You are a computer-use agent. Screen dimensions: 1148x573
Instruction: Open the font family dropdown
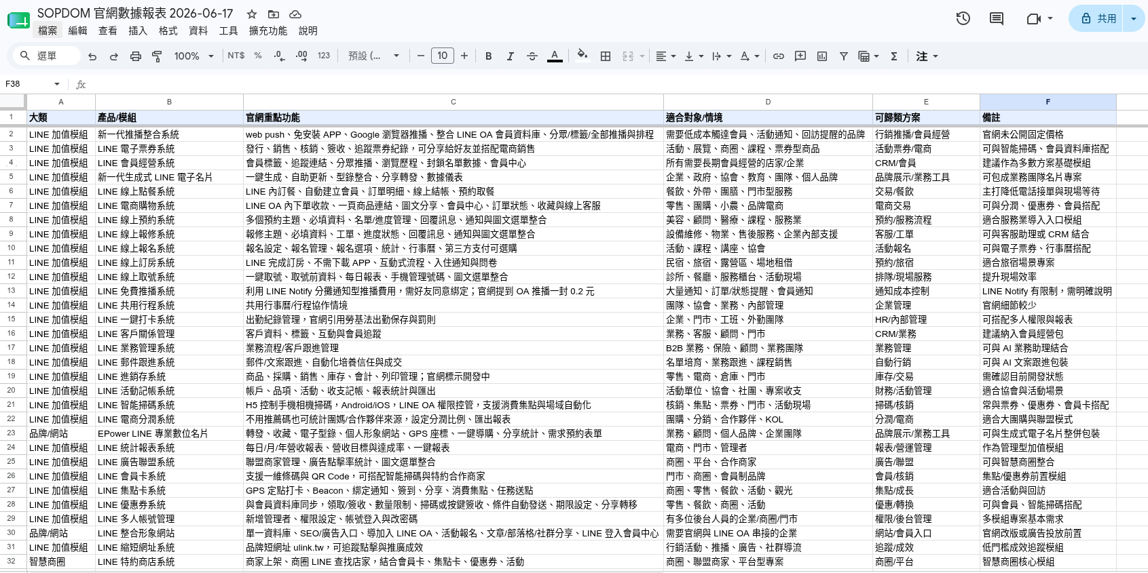click(x=374, y=56)
